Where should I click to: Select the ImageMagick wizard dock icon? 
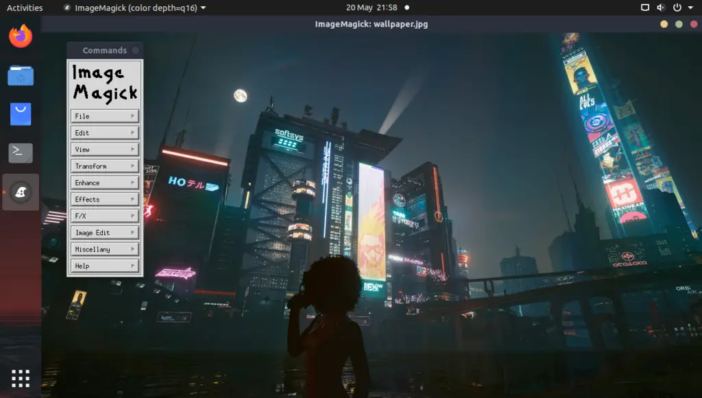(21, 192)
